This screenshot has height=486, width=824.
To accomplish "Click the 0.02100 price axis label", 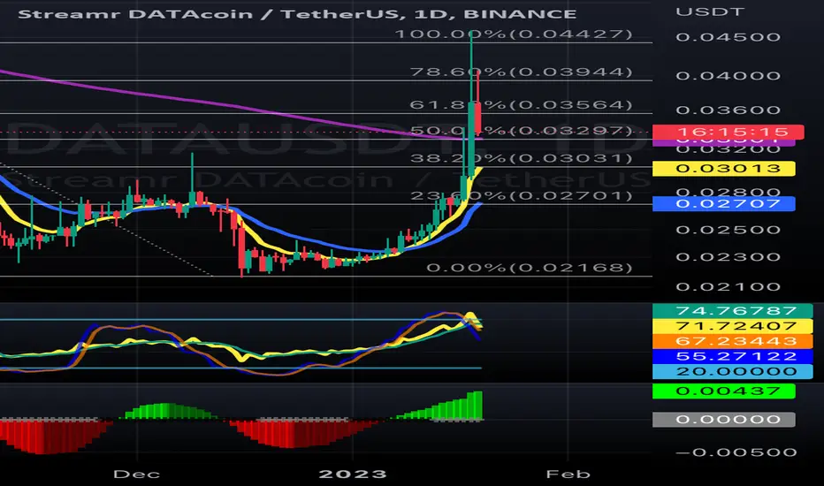I will click(x=728, y=287).
